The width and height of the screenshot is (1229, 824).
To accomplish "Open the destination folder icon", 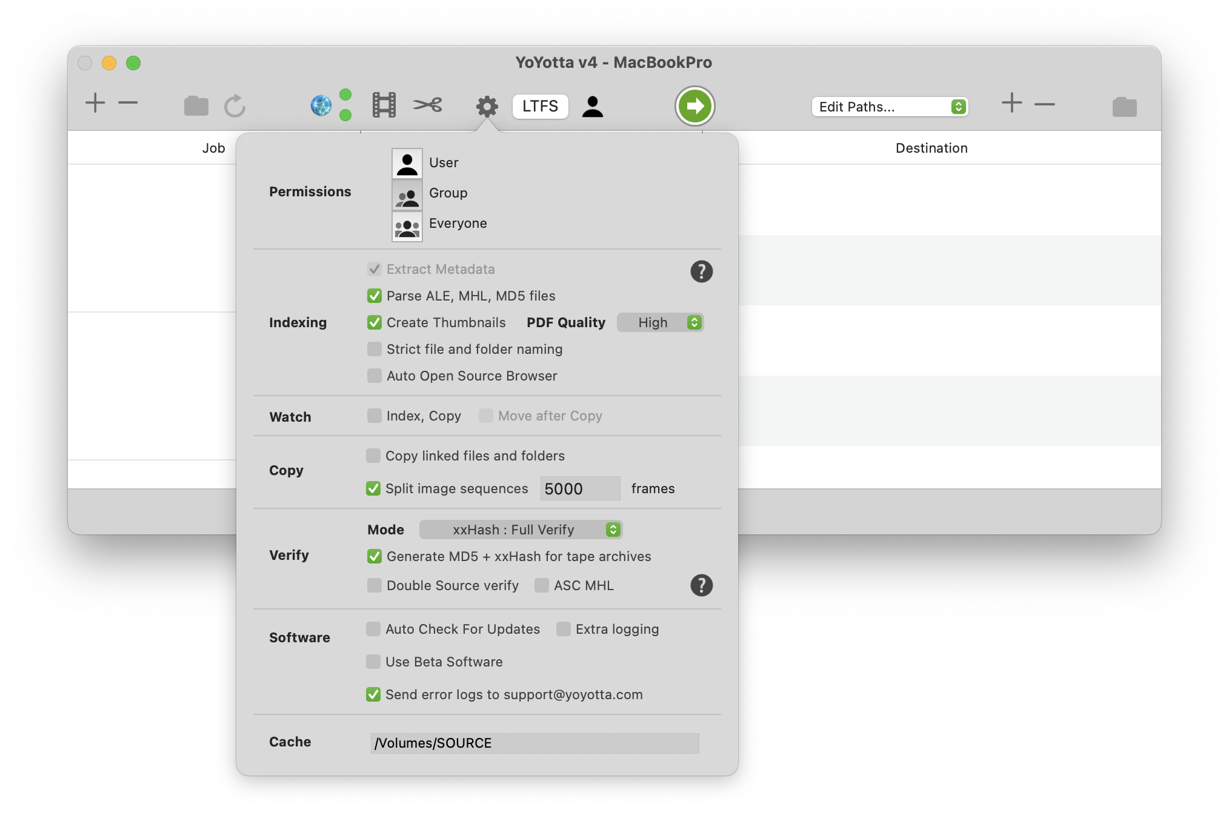I will (1125, 107).
